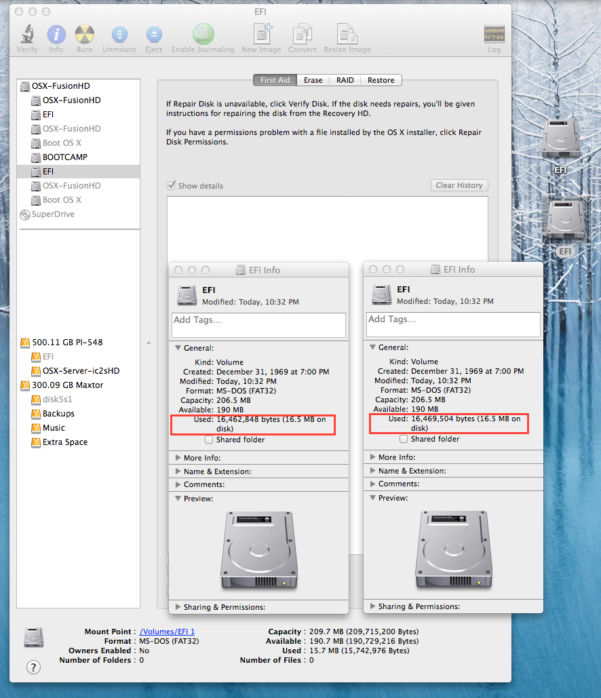Click the Verify microscope toolbar icon
The height and width of the screenshot is (698, 601).
[x=27, y=34]
